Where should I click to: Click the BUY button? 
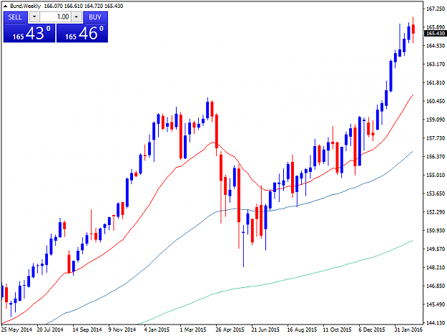tap(95, 17)
